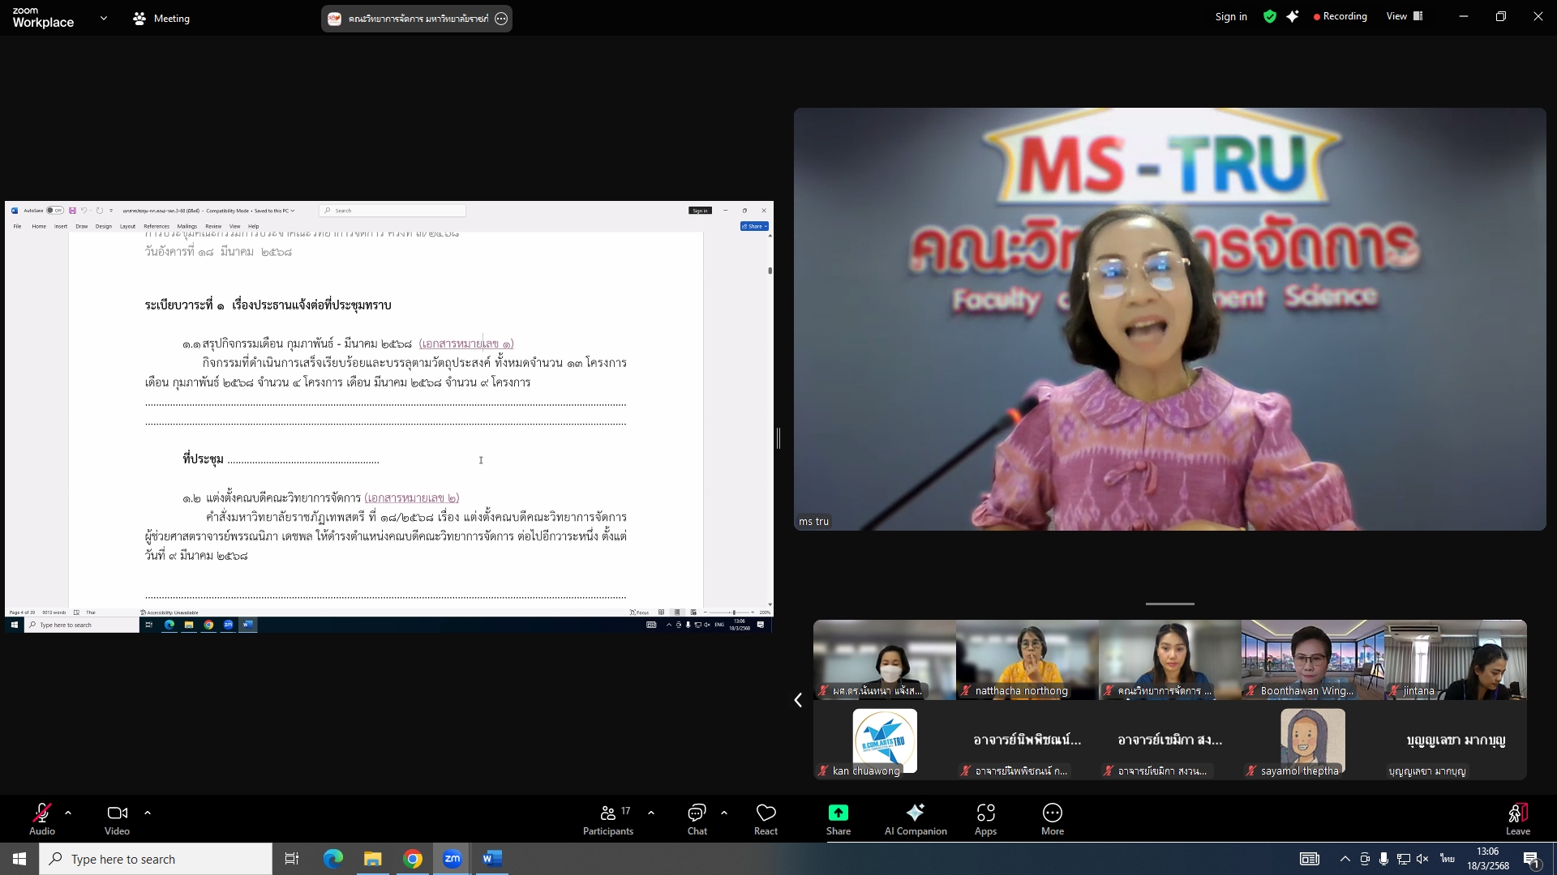This screenshot has width=1557, height=875.
Task: Toggle the Video camera on or off
Action: pos(117,813)
